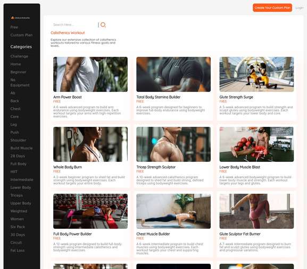Open Tricep Strength Sculptor image

pos(173,144)
